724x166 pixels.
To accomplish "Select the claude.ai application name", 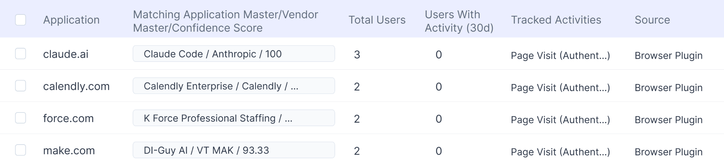I will (x=66, y=54).
